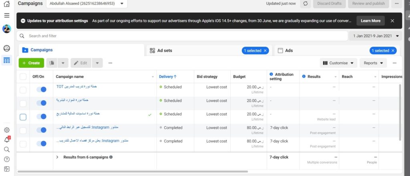
Task: Open notifications bell icon
Action: 6,140
